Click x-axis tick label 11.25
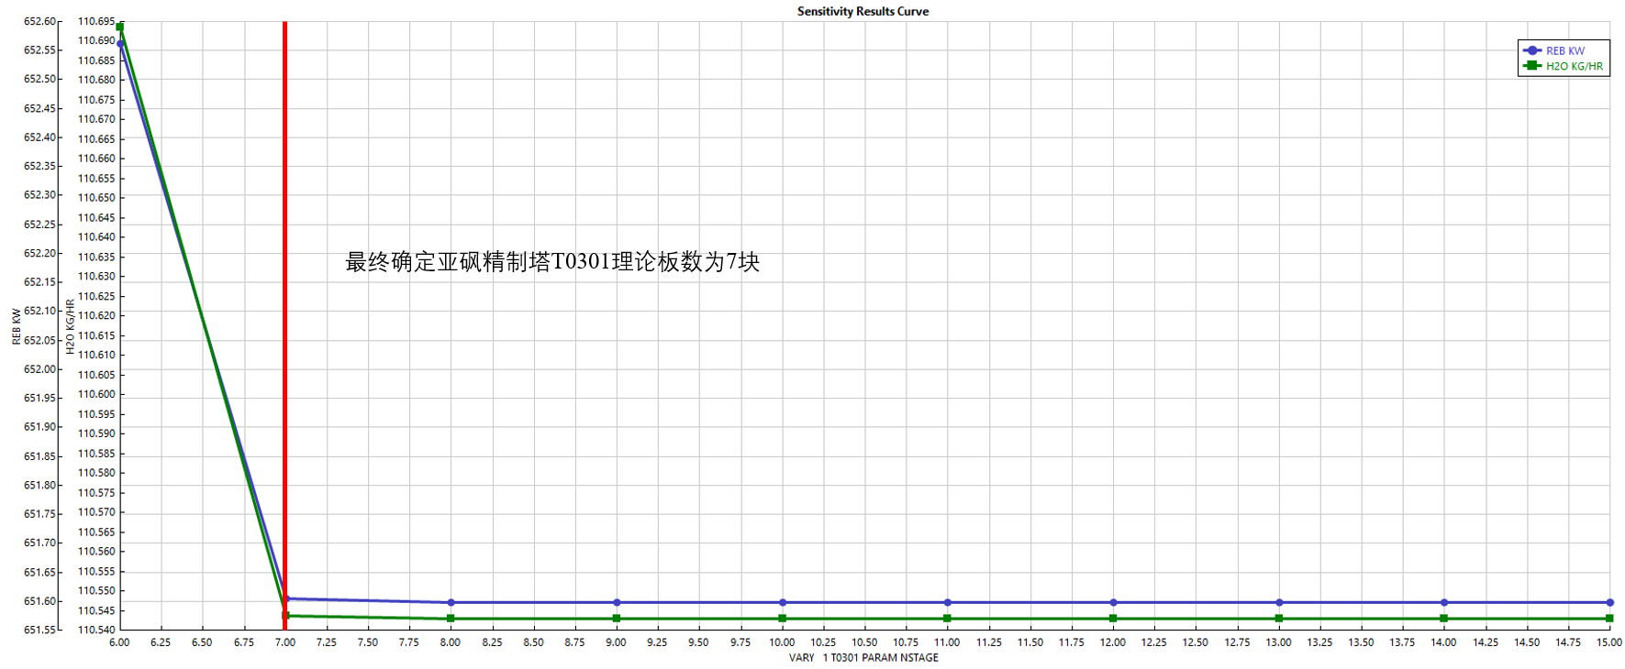Image resolution: width=1625 pixels, height=669 pixels. [989, 642]
